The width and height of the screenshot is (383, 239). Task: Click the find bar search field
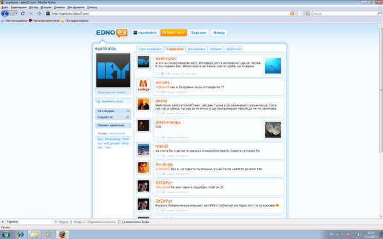coord(36,222)
